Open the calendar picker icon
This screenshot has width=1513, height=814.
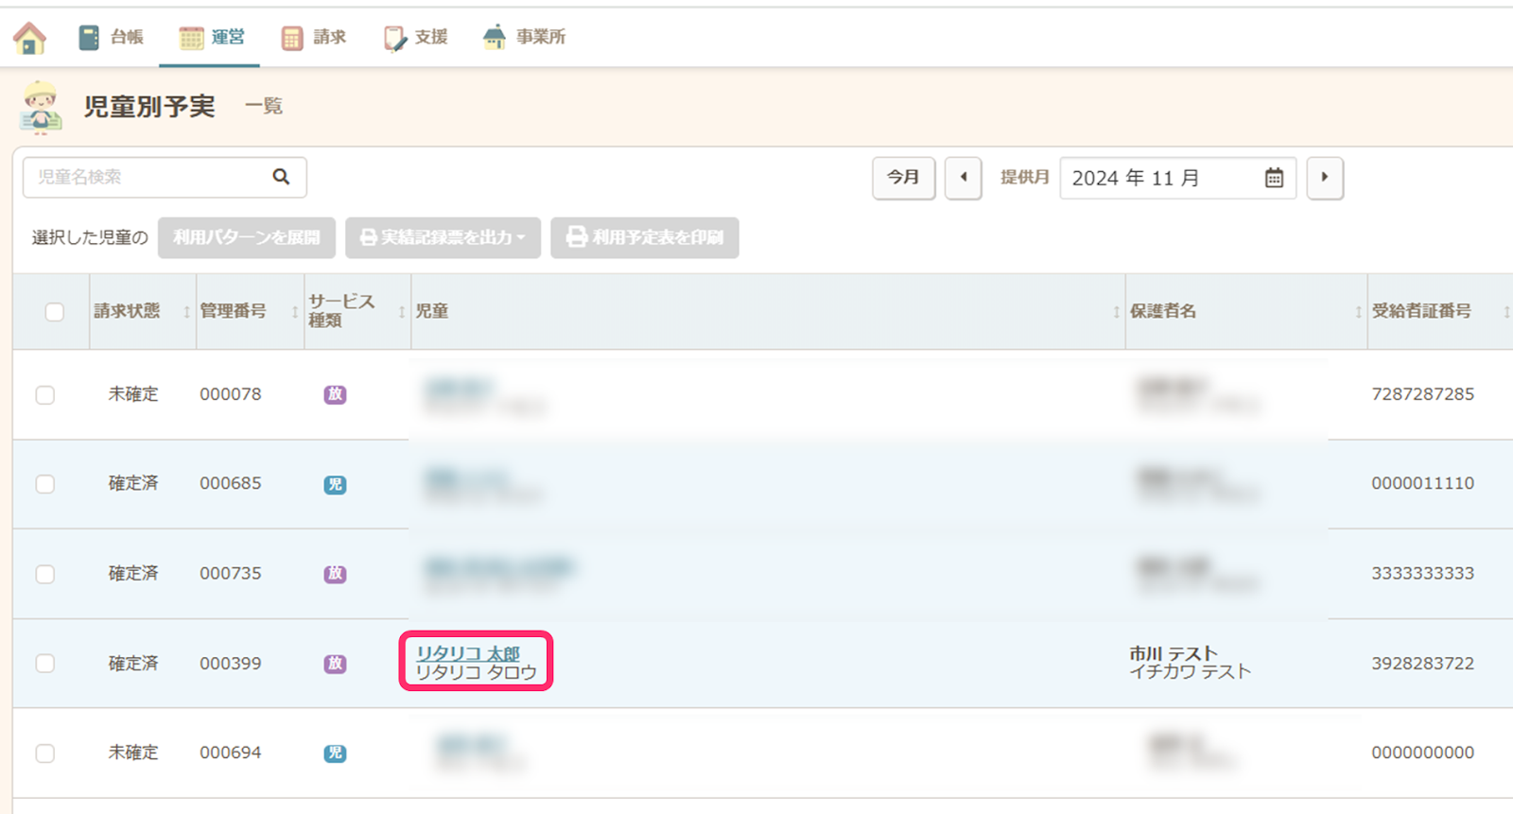pyautogui.click(x=1274, y=178)
